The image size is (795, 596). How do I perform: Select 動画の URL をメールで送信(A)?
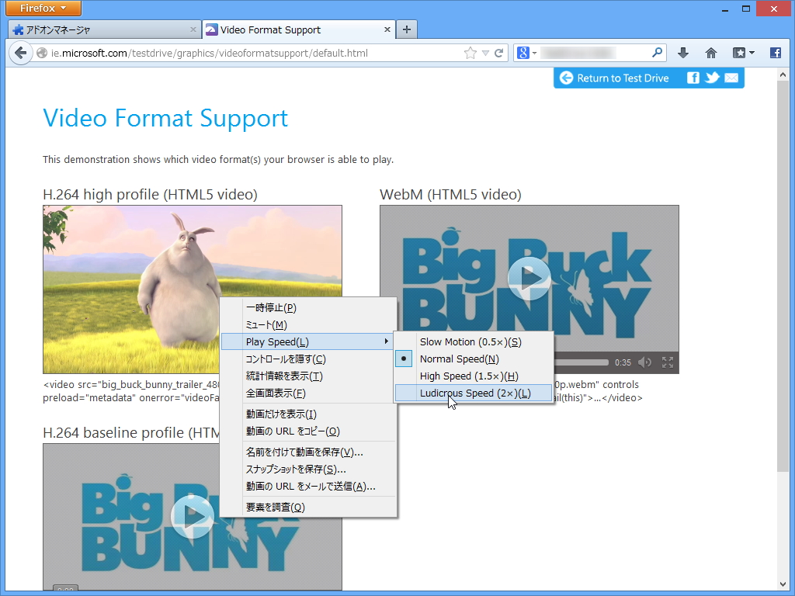(308, 487)
